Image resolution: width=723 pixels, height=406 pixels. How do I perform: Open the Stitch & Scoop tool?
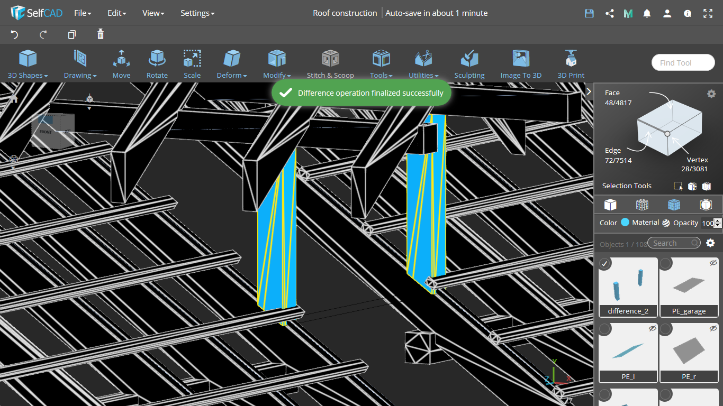(x=330, y=64)
